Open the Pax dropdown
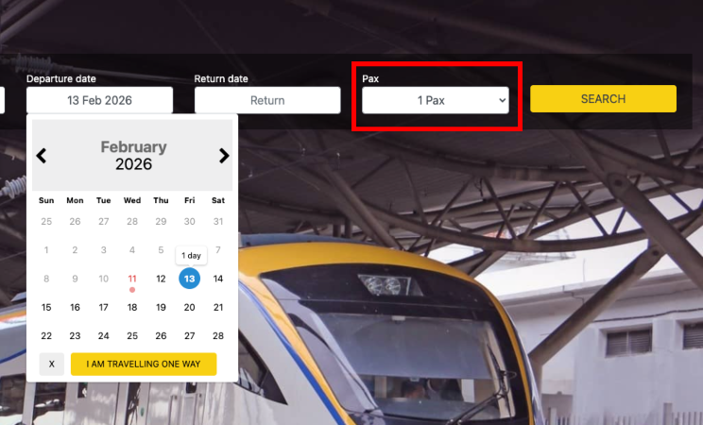Viewport: 703px width, 425px height. pos(436,100)
